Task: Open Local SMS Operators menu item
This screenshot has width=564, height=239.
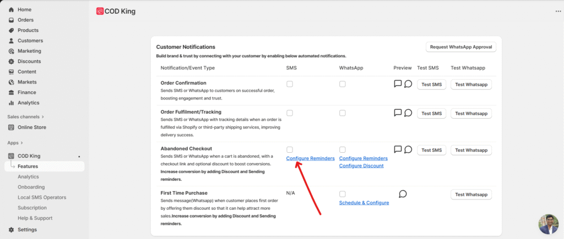Action: click(42, 197)
